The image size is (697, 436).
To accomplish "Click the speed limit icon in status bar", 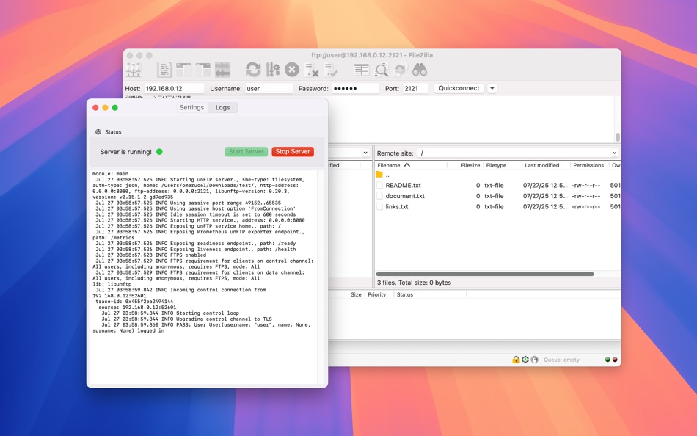I will 534,360.
